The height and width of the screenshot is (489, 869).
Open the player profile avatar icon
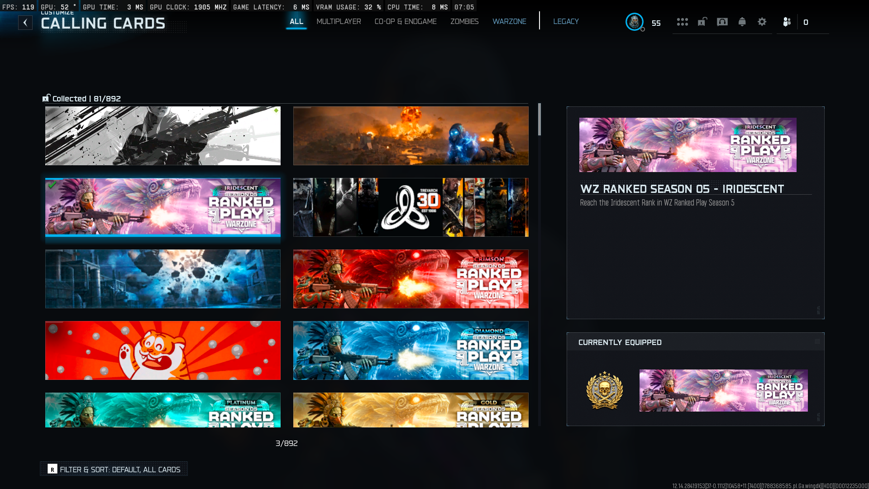pos(635,22)
